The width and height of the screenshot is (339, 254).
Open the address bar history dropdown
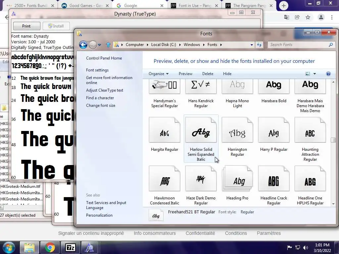pos(252,45)
